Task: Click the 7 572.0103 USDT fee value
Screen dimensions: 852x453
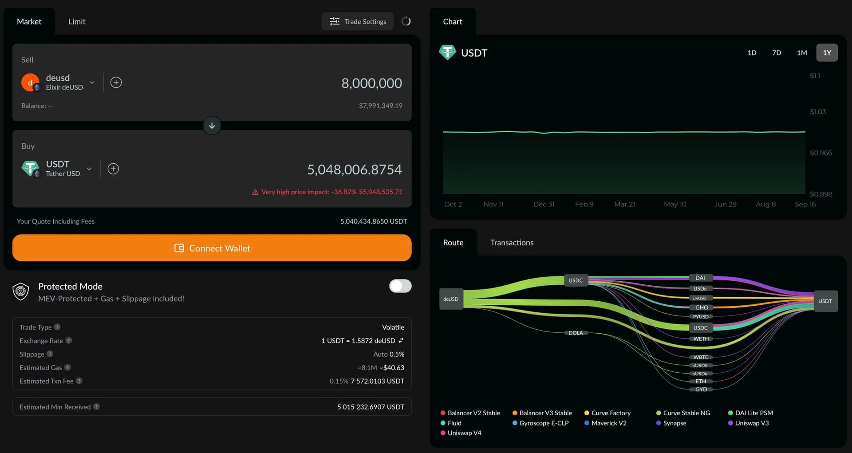Action: tap(377, 381)
